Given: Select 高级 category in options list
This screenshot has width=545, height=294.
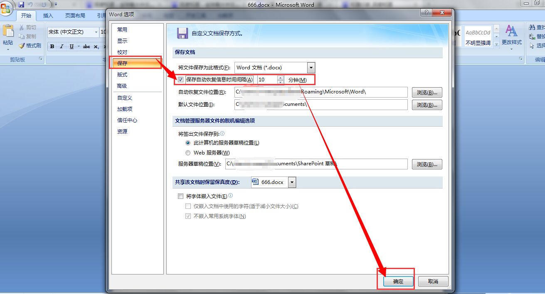Looking at the screenshot, I should pos(137,86).
